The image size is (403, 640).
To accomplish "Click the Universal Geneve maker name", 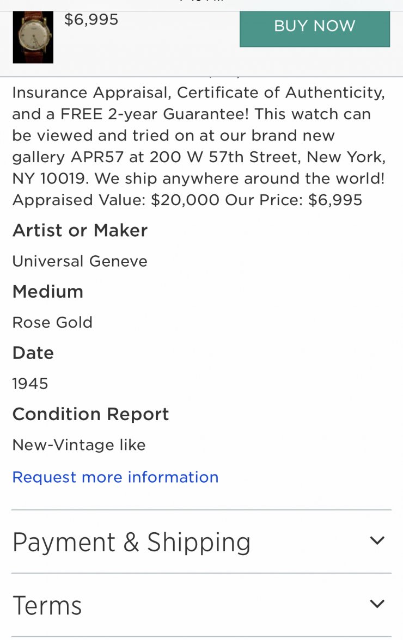I will [x=80, y=261].
